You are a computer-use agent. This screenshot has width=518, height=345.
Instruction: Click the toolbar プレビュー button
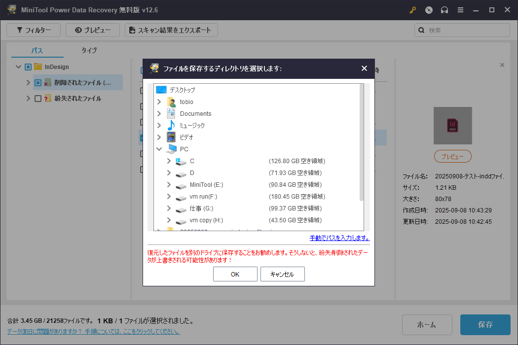pyautogui.click(x=93, y=30)
